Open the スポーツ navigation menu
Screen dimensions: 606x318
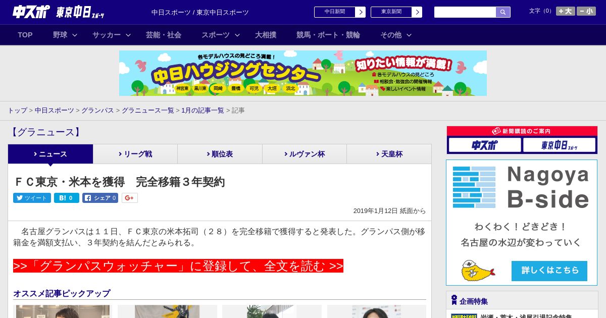tap(216, 35)
